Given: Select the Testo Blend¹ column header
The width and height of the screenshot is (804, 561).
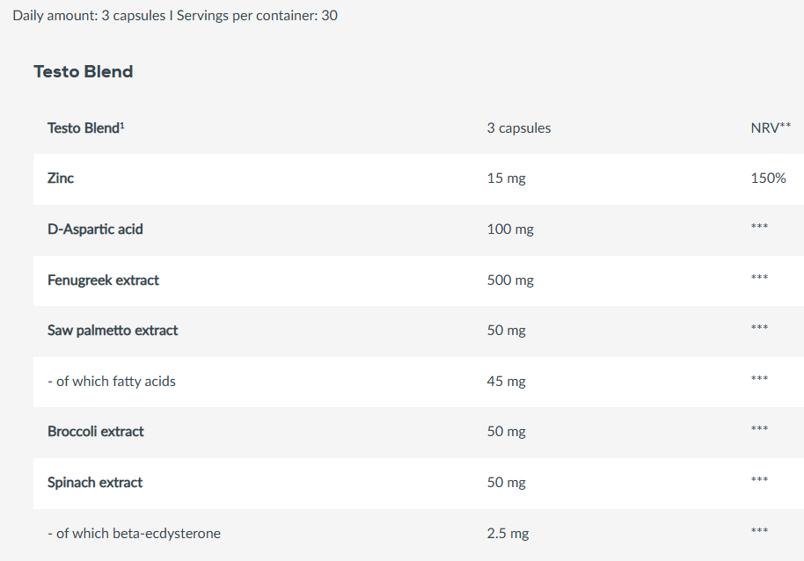Looking at the screenshot, I should (x=85, y=128).
